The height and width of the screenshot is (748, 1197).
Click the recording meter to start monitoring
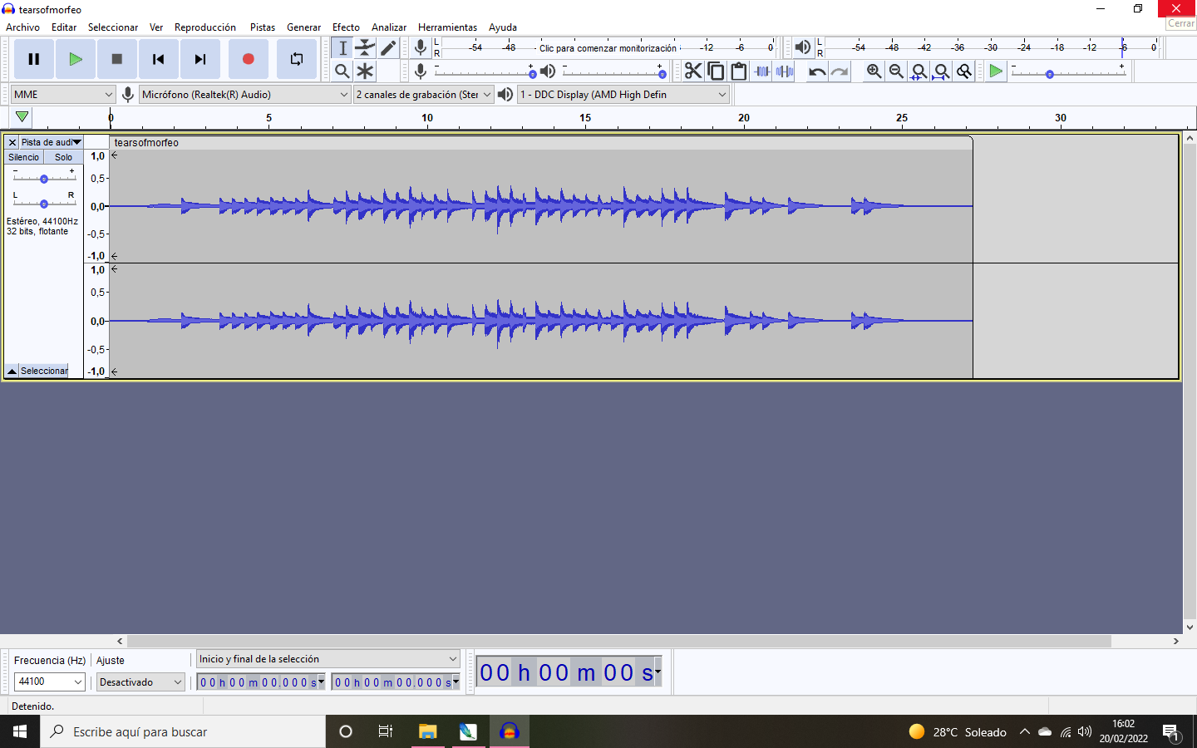pos(608,48)
